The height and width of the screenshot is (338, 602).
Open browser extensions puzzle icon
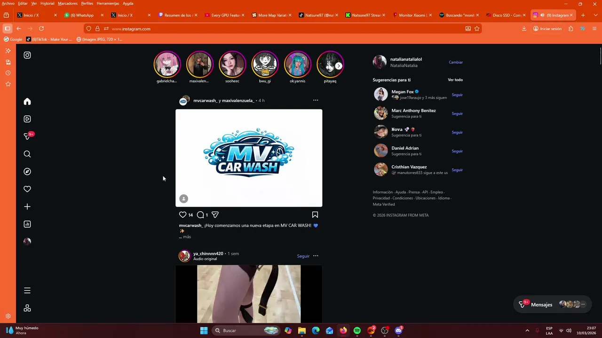570,29
